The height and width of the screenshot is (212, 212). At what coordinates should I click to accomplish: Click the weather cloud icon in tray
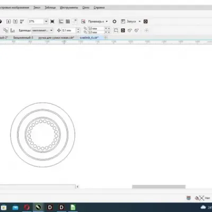coord(204,207)
